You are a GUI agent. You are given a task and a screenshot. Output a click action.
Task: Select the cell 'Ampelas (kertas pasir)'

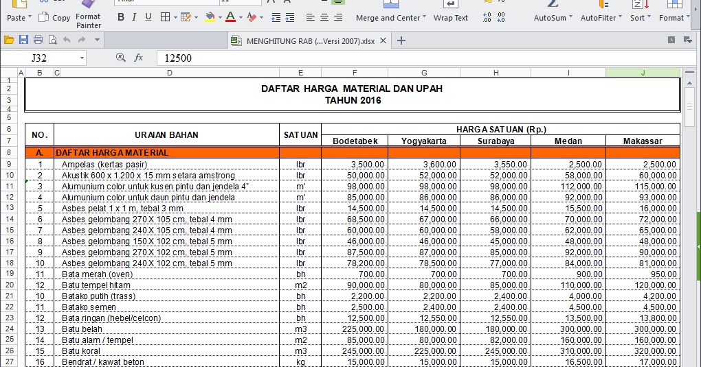[166, 165]
